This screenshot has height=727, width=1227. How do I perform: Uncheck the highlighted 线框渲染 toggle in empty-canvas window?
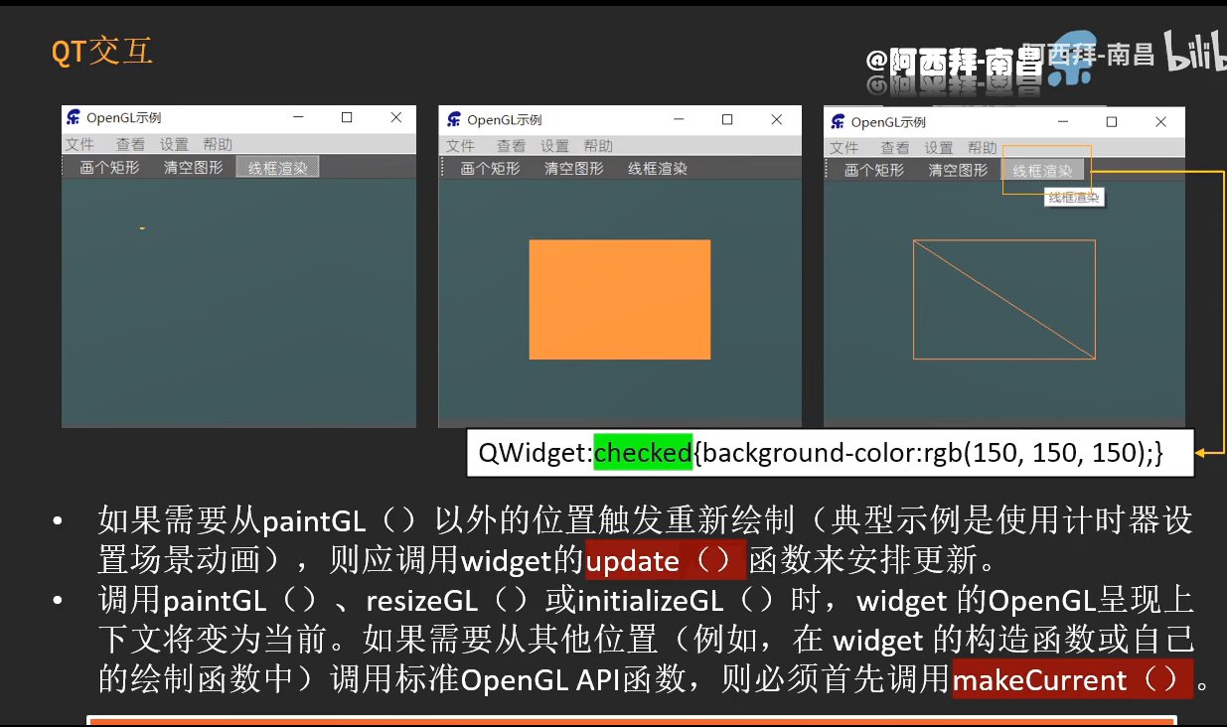(x=277, y=167)
